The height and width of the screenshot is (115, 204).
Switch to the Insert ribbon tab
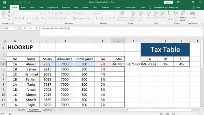tap(32, 7)
